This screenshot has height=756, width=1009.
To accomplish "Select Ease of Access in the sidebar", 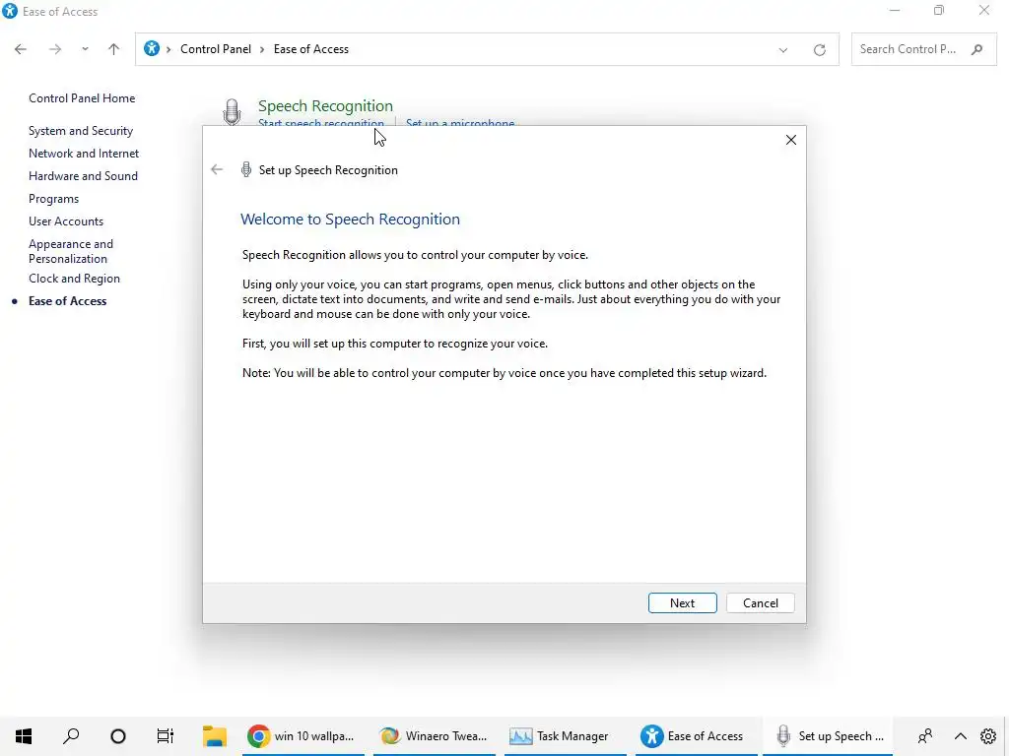I will 68,301.
